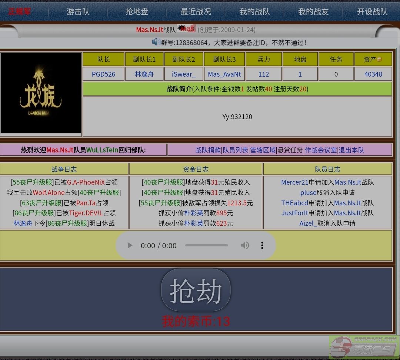Viewport: 400px width, 360px height.
Task: Select the 开设战队 tab
Action: [x=372, y=11]
